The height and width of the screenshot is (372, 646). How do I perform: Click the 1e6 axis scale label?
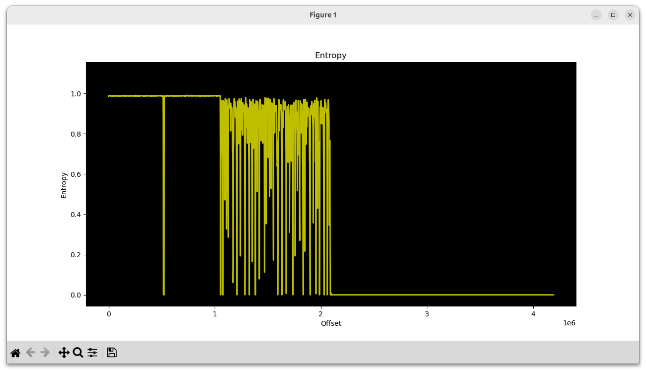(x=569, y=323)
